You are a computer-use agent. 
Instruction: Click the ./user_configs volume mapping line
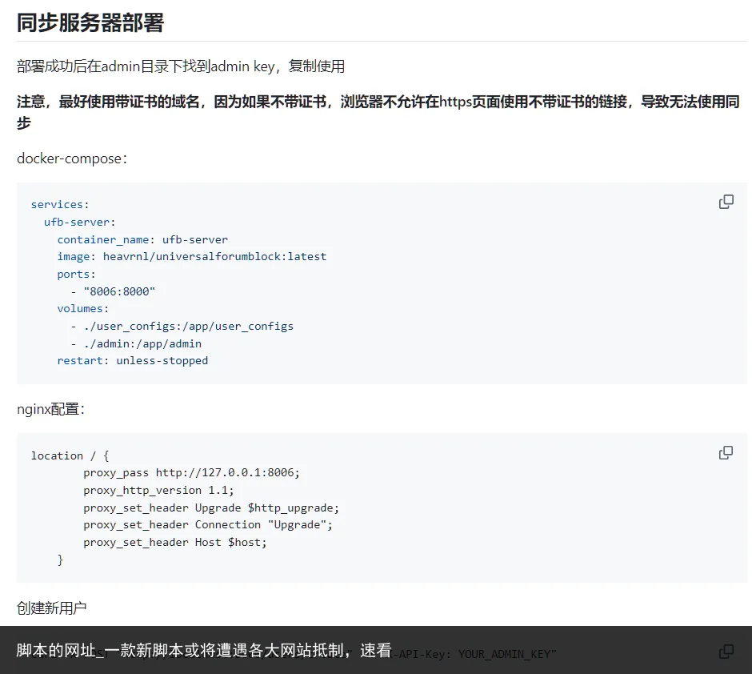coord(182,327)
